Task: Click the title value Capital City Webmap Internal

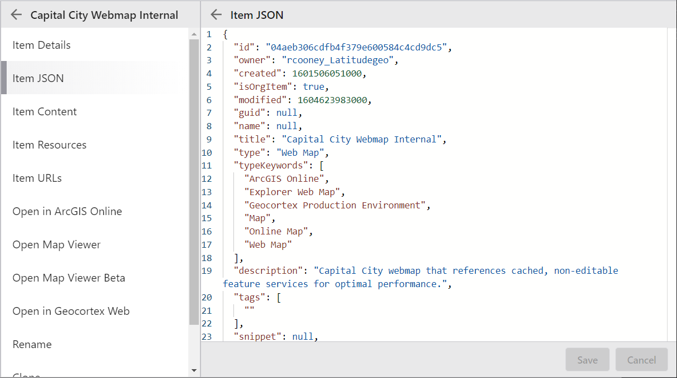Action: click(x=362, y=139)
